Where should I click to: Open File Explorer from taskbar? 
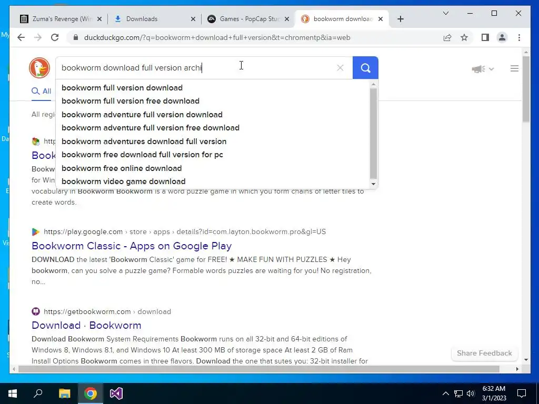coord(64,393)
